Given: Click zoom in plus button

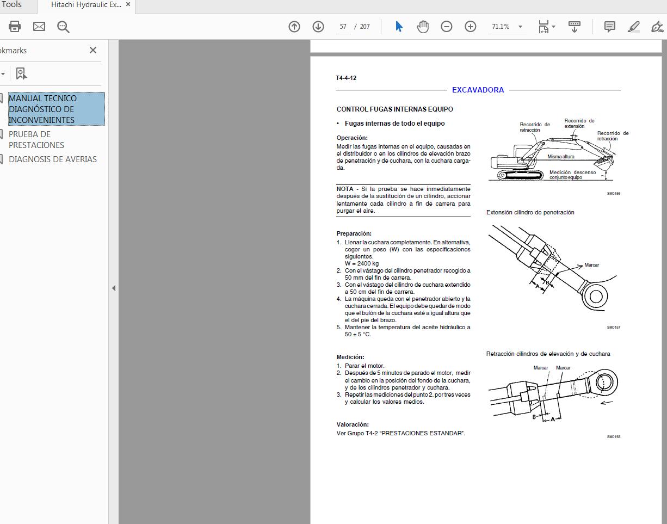Looking at the screenshot, I should [x=470, y=26].
